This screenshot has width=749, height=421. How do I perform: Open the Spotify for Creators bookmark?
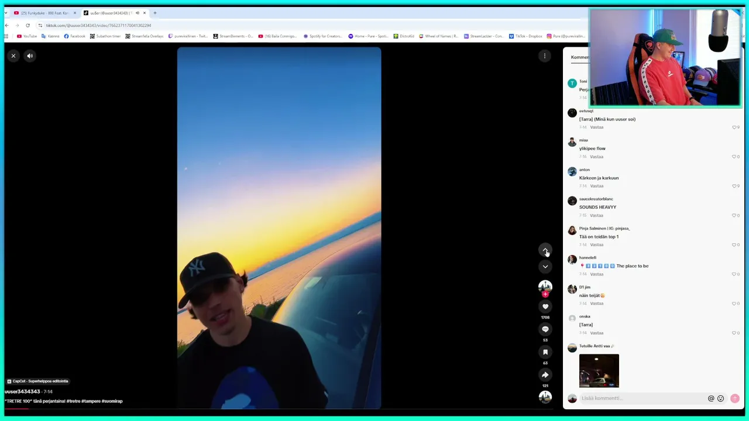[323, 36]
